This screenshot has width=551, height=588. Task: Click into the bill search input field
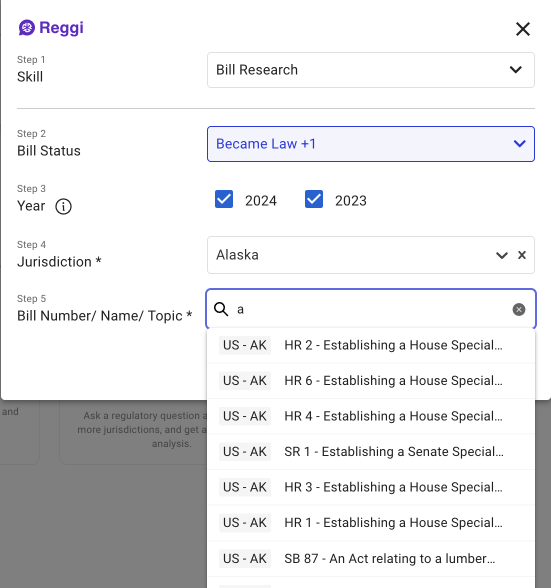[x=370, y=309]
